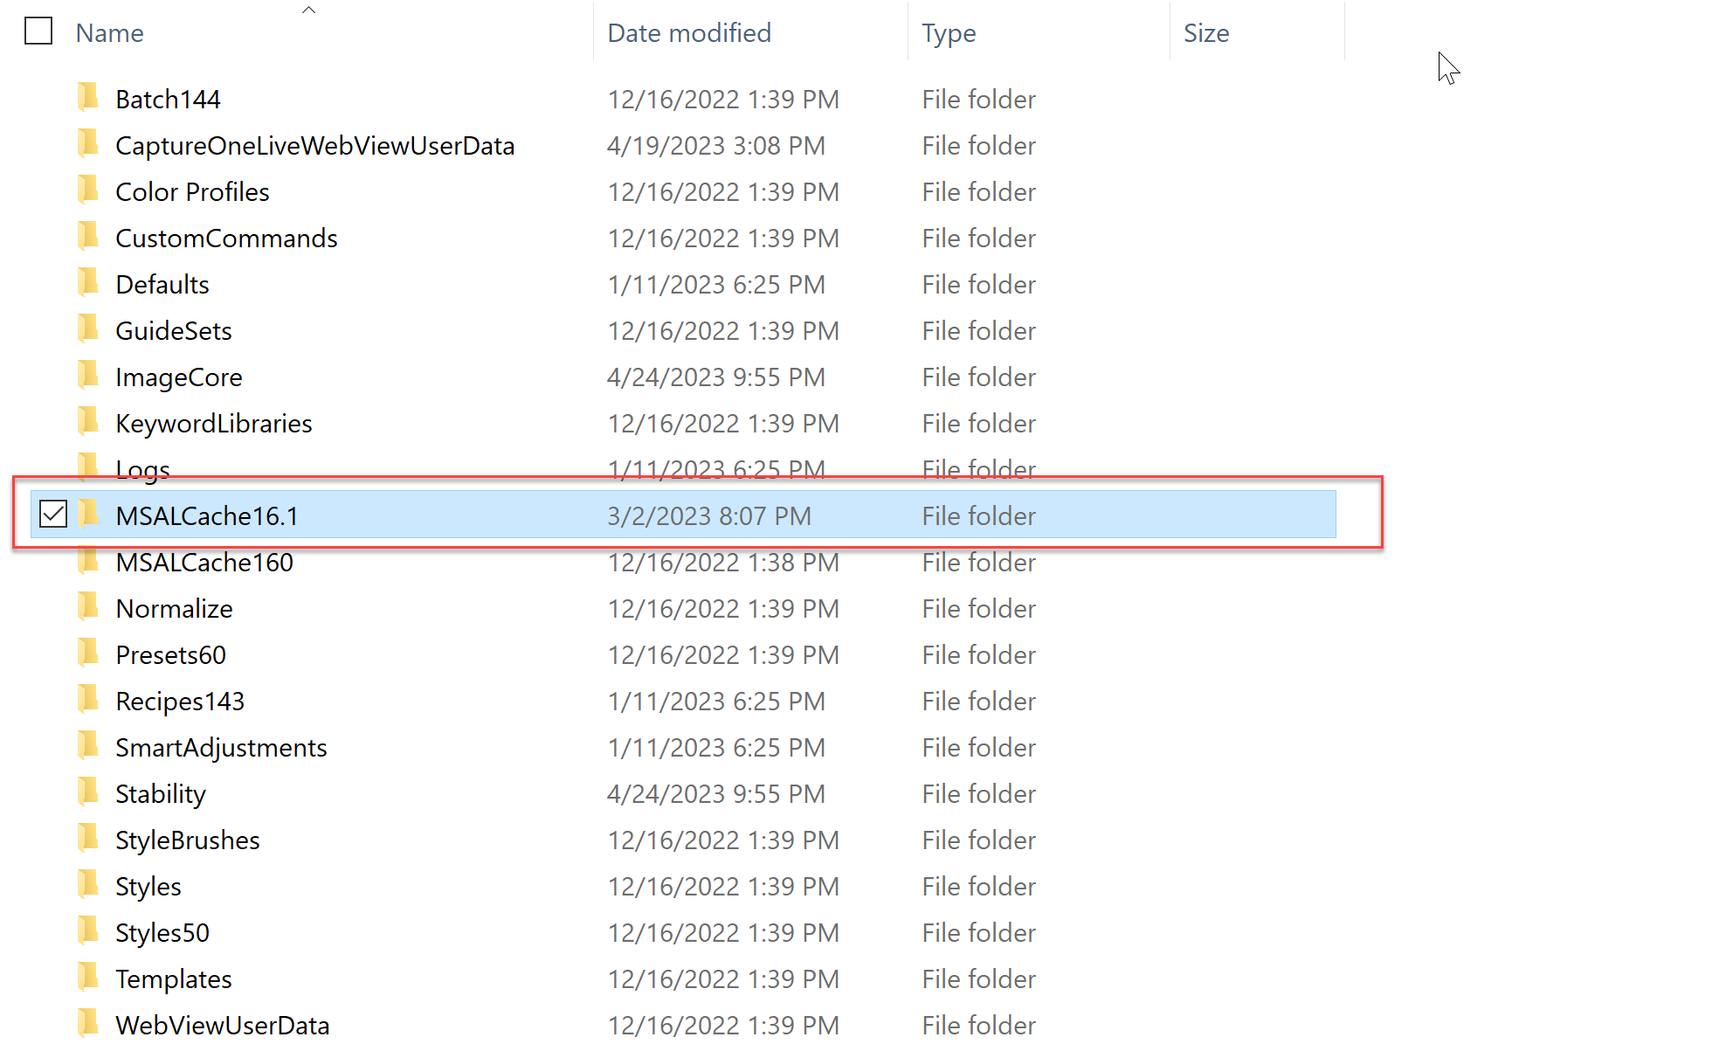Click the sort direction arrow above Name
The image size is (1733, 1051).
coord(308,10)
